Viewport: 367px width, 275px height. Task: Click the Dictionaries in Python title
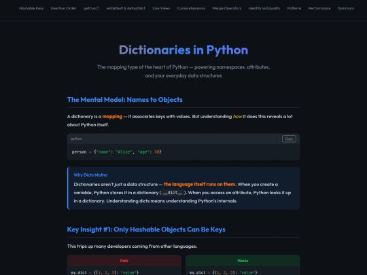pos(183,50)
